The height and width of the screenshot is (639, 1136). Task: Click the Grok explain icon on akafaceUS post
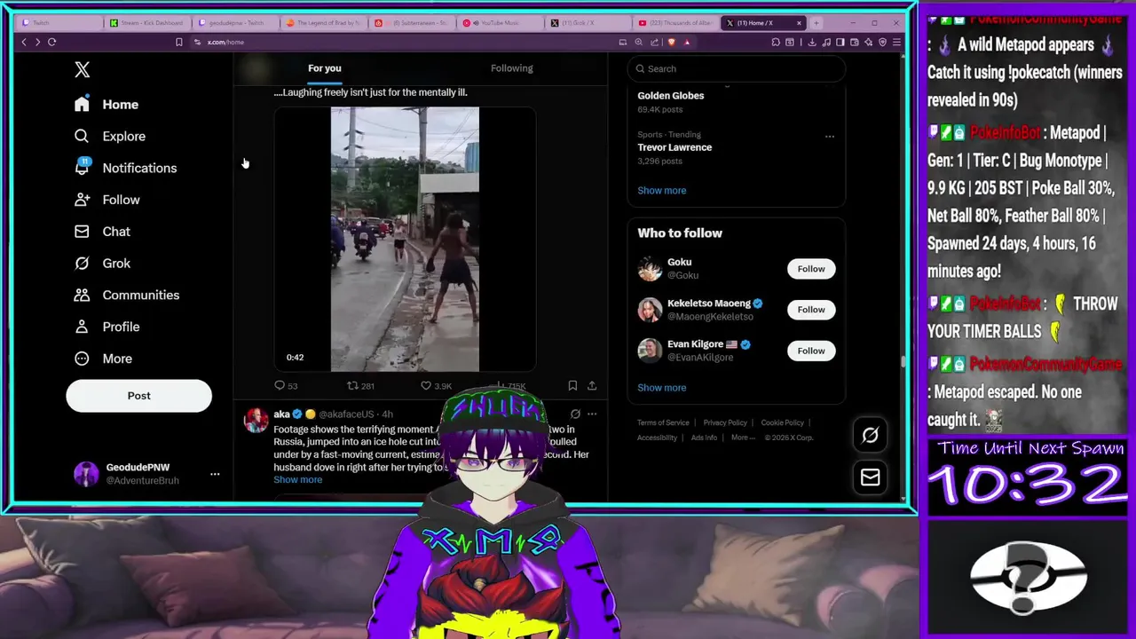click(575, 414)
